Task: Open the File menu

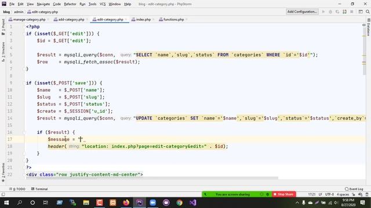Action: (12, 4)
